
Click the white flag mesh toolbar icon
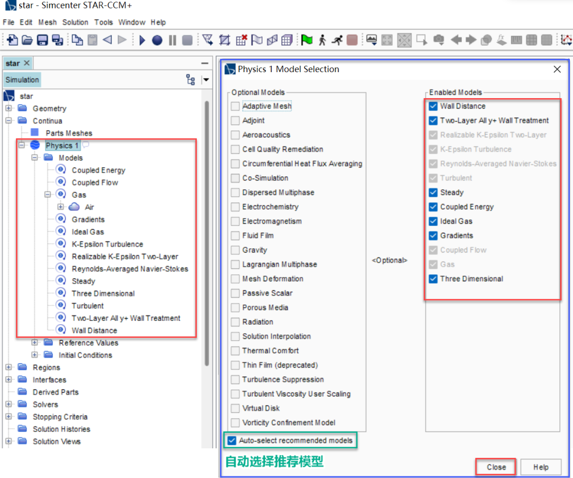click(257, 40)
